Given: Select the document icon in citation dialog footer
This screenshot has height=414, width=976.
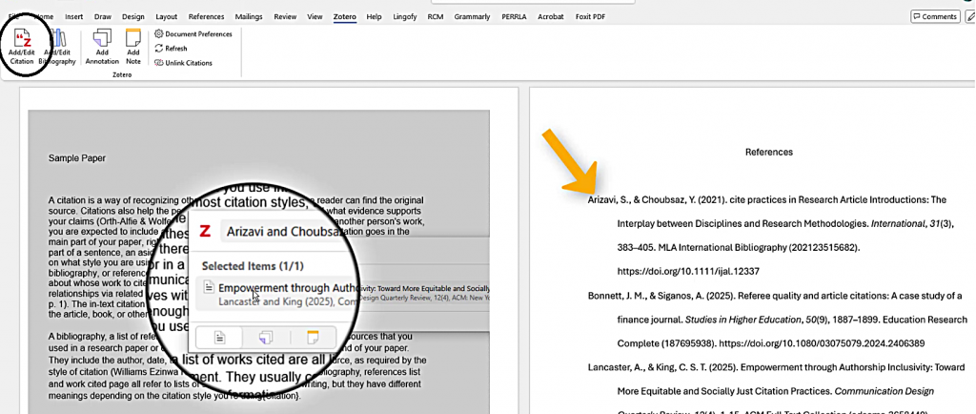Looking at the screenshot, I should [218, 337].
